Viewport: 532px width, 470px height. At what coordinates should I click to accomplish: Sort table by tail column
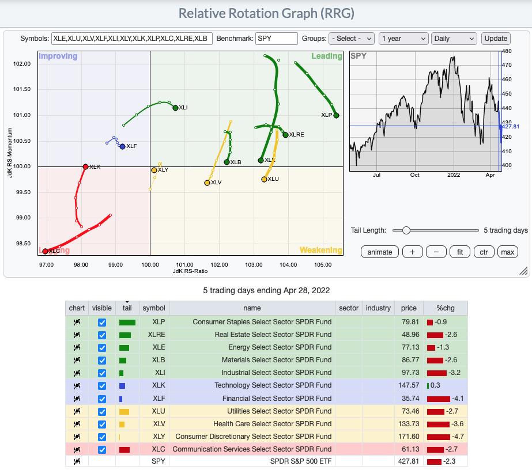pyautogui.click(x=127, y=308)
